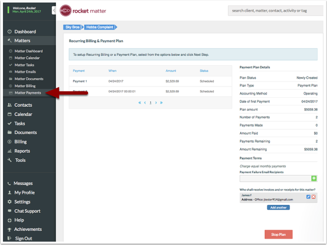
Task: Select page 1 in pagination
Action: pos(150,103)
